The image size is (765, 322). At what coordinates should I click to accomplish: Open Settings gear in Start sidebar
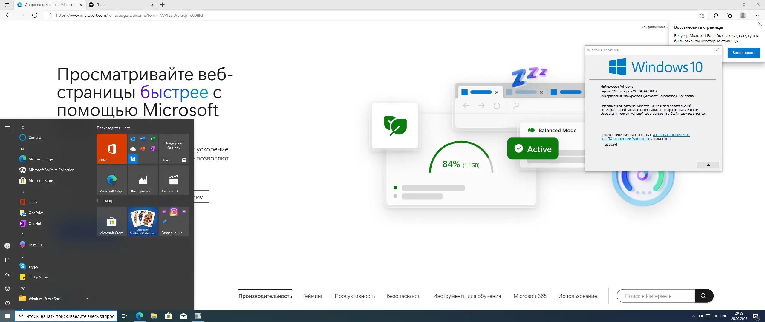click(7, 289)
